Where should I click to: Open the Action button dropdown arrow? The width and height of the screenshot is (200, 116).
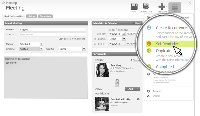click(179, 7)
